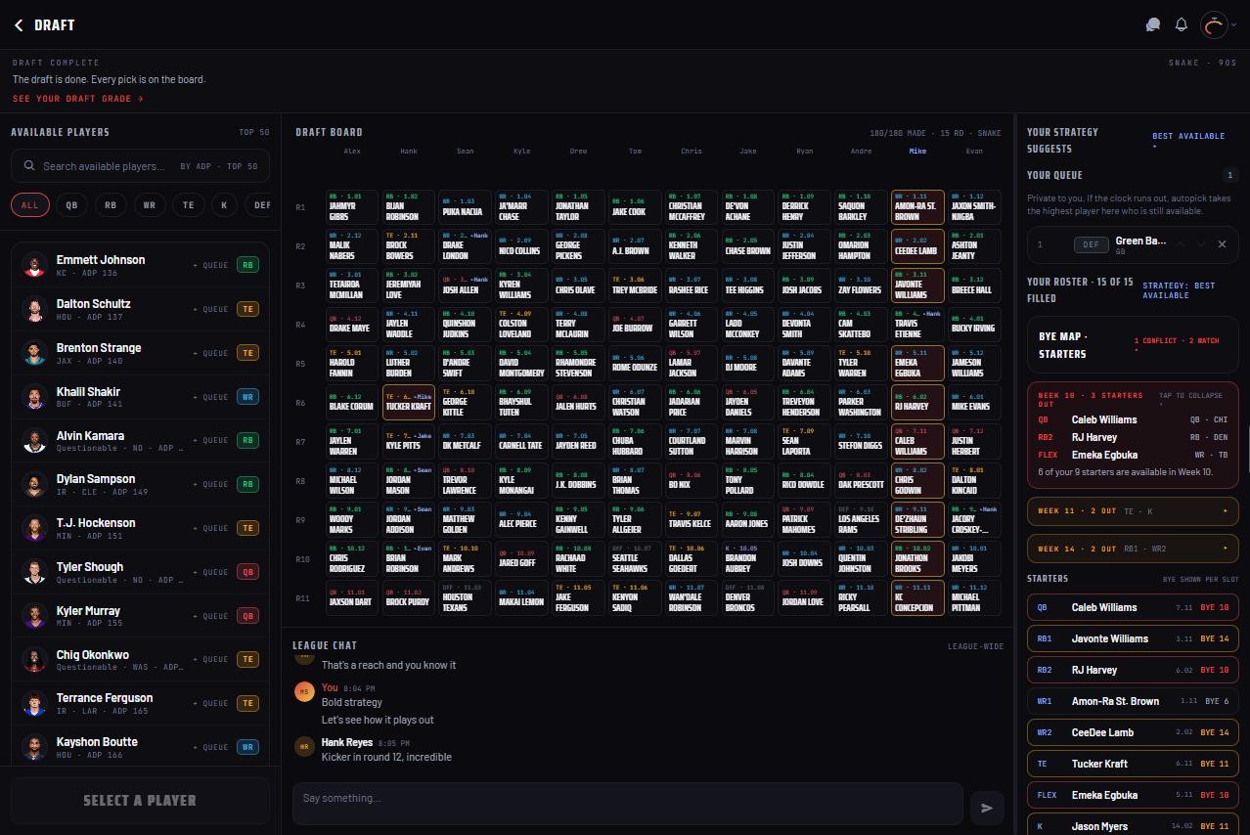The image size is (1250, 835).
Task: Filter available players by QB
Action: [x=71, y=205]
